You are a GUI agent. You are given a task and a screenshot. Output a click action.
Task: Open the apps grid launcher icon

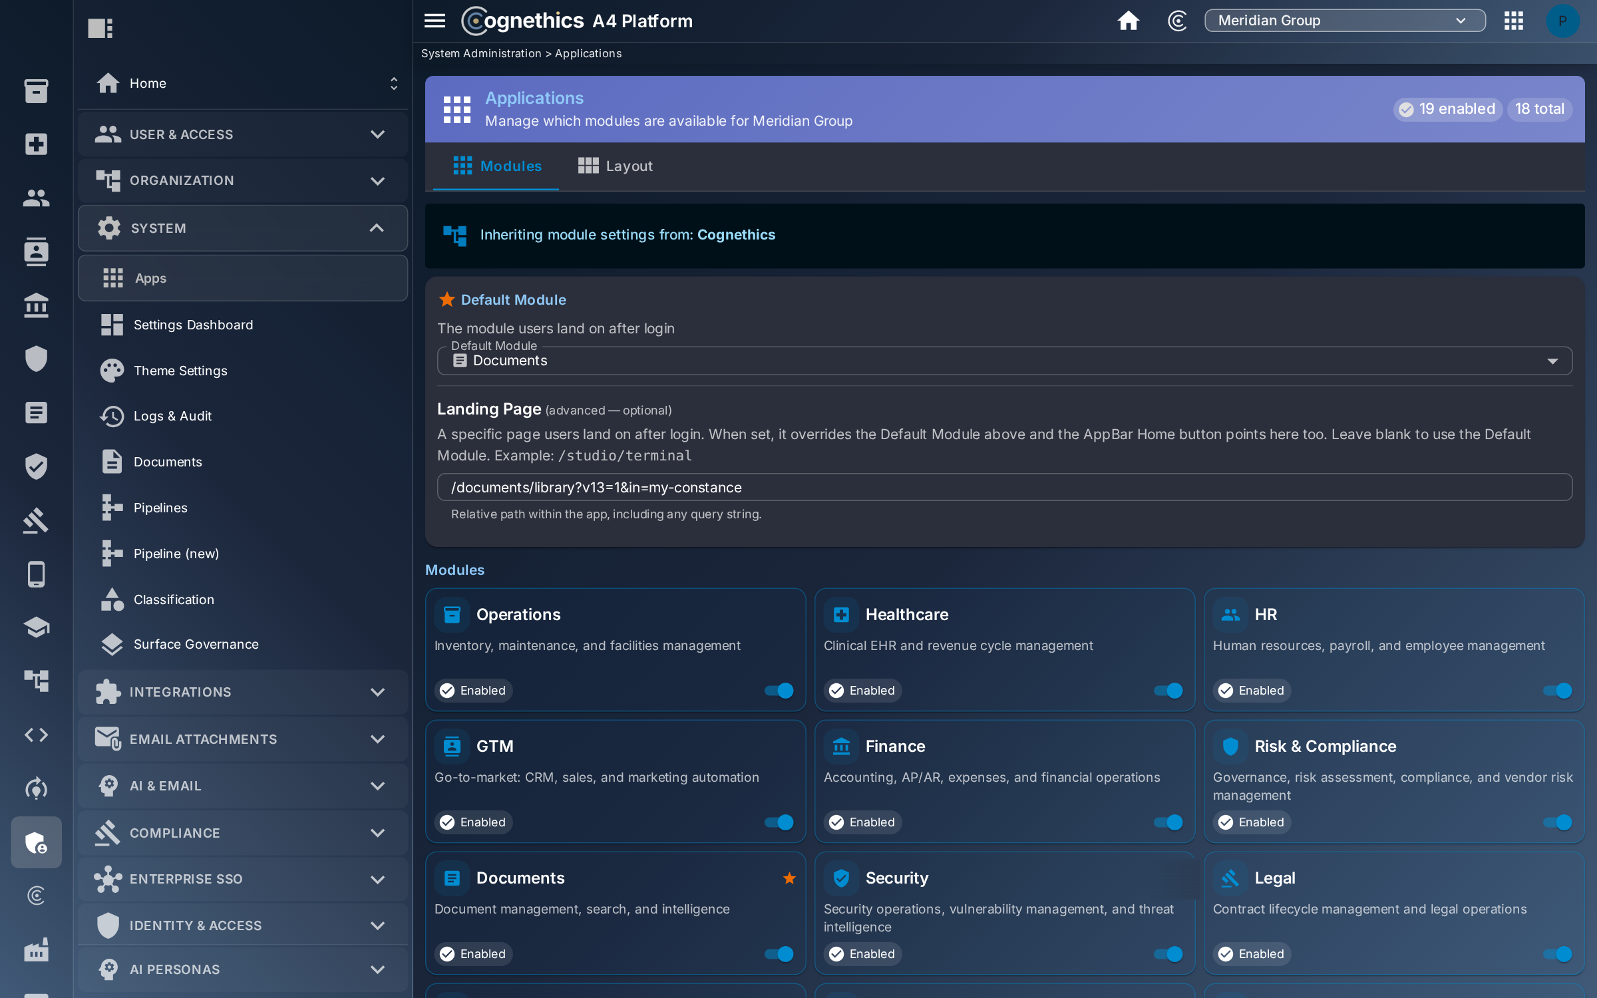pyautogui.click(x=1513, y=21)
